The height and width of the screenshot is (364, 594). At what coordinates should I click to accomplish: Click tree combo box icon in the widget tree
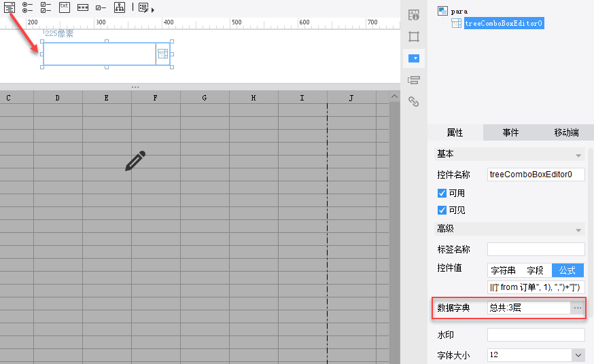457,23
